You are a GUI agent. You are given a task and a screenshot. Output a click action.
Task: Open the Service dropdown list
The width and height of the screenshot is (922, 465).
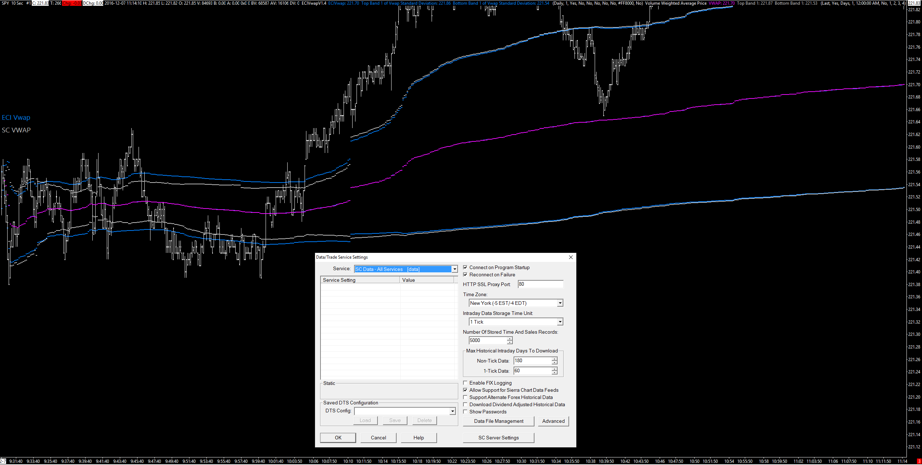[x=454, y=269]
